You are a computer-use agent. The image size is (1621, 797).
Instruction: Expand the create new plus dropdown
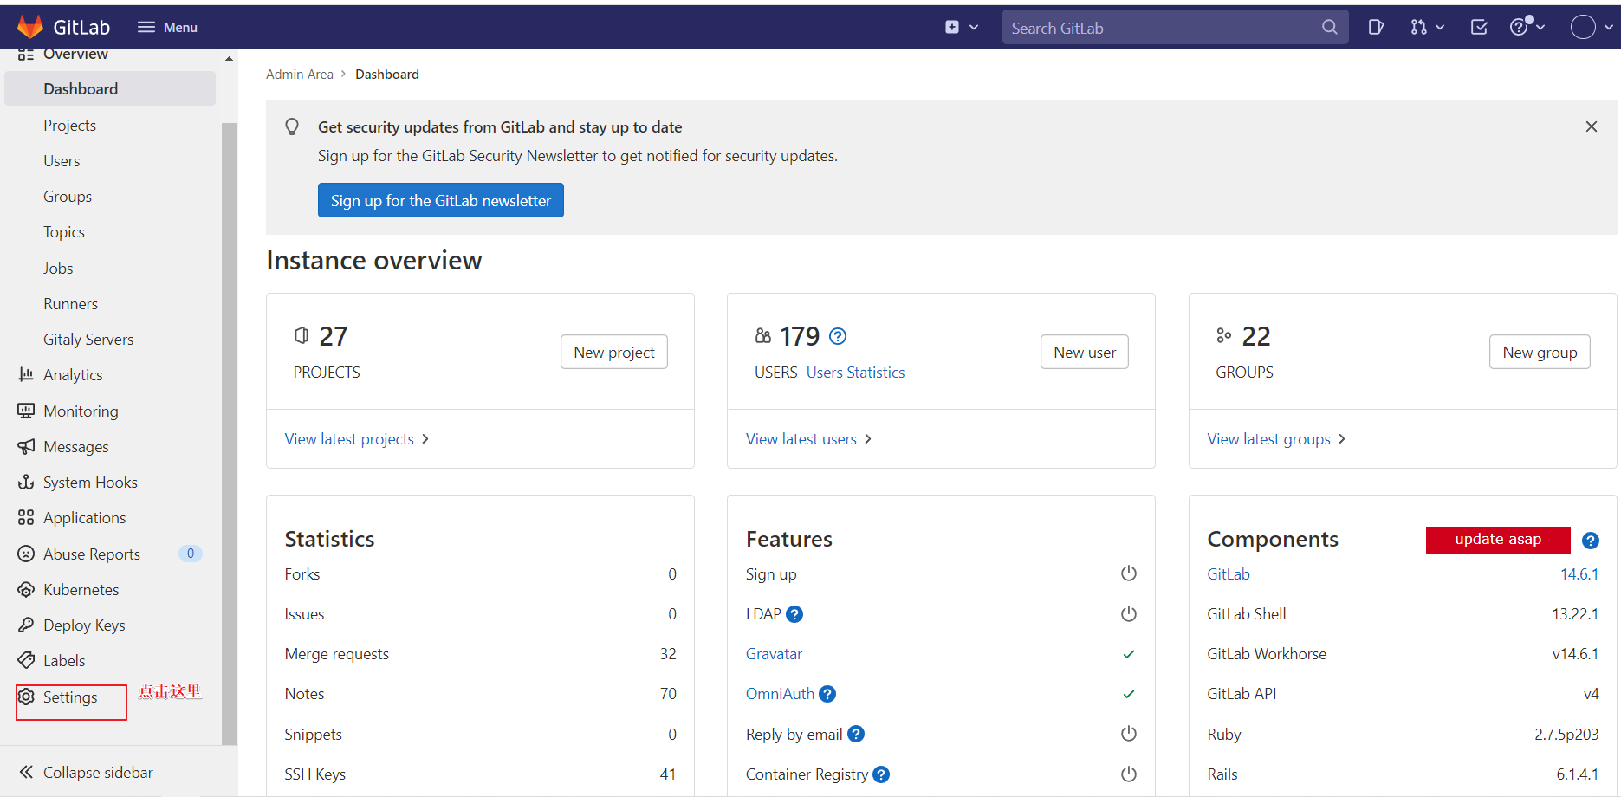(961, 28)
